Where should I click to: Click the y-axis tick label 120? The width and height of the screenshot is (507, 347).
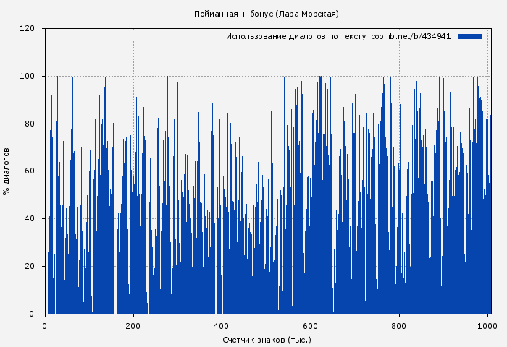click(28, 29)
